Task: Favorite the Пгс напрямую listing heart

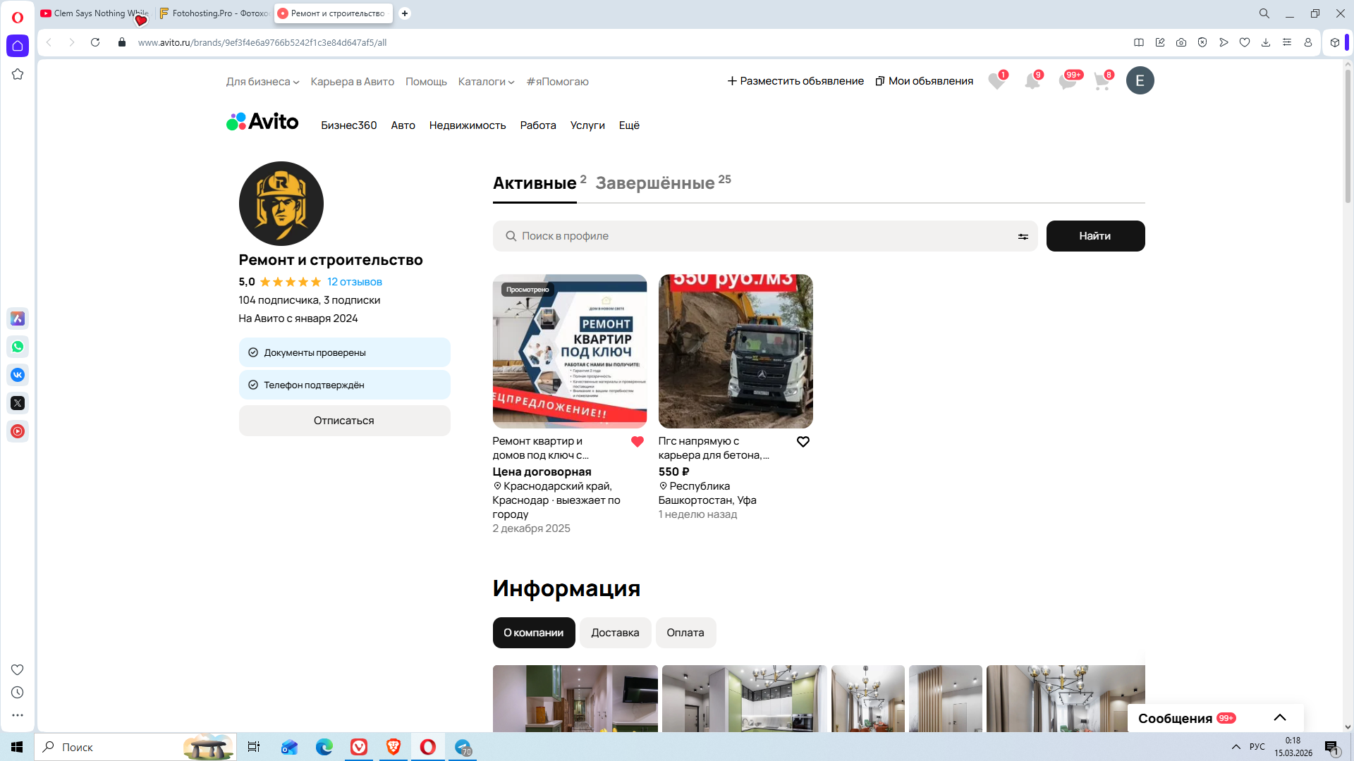Action: click(803, 442)
